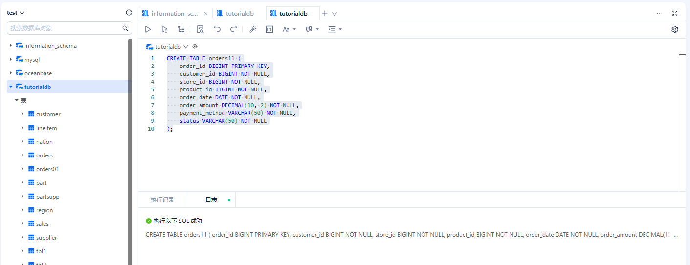Expand the oceanbase database node

(11, 73)
